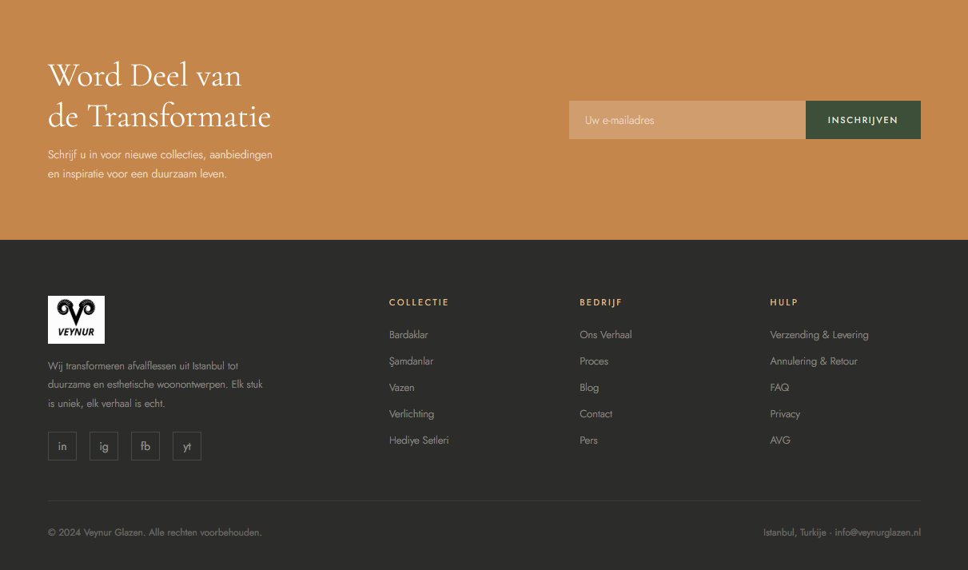This screenshot has height=570, width=968.
Task: Open the Ons Verhaal page link
Action: click(605, 335)
